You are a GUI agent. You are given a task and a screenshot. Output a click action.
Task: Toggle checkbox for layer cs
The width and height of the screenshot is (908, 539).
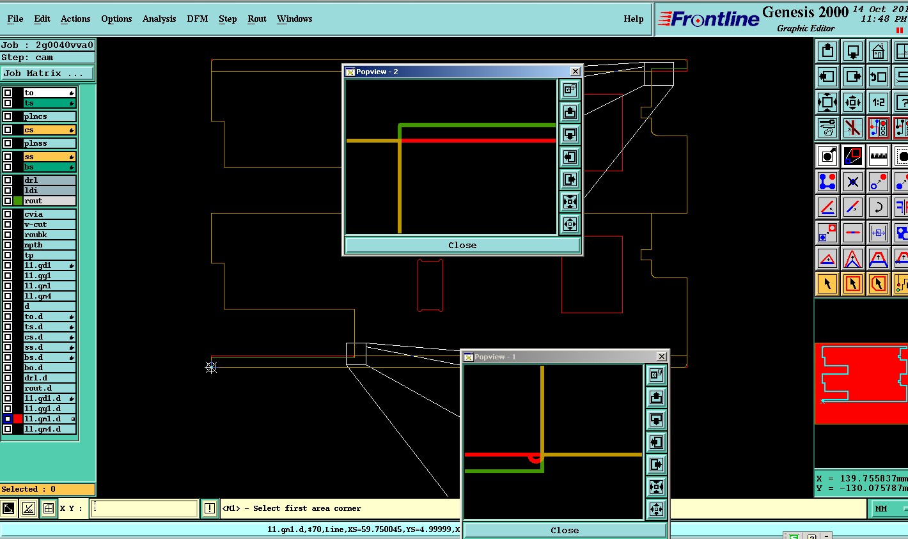(8, 130)
